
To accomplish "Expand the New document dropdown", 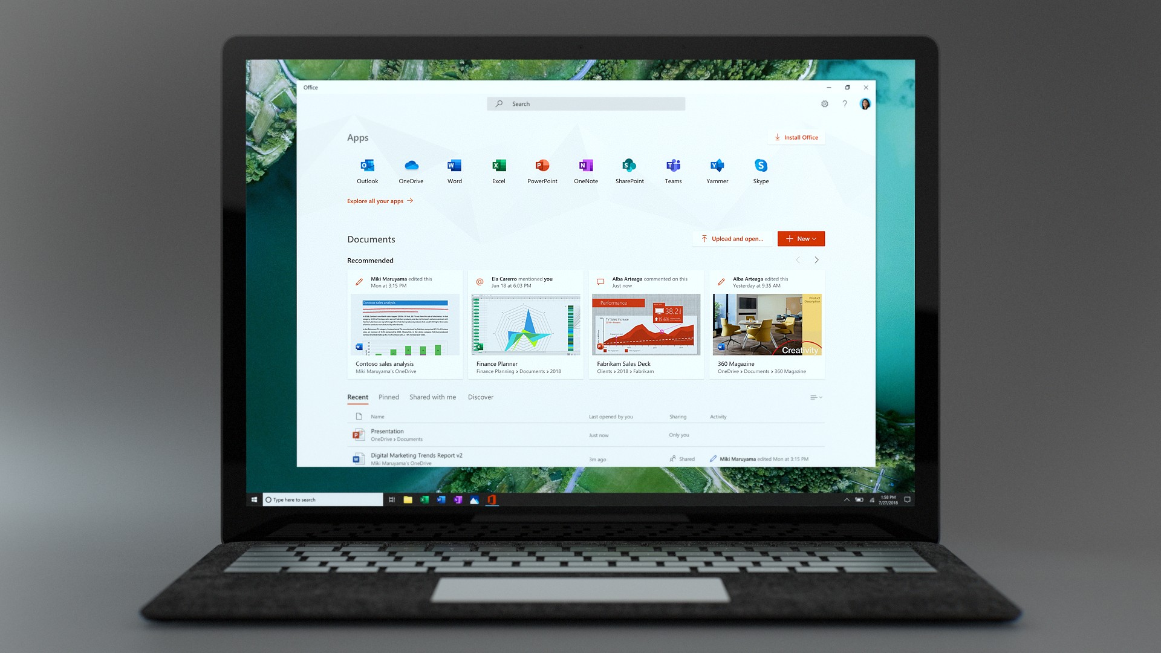I will pyautogui.click(x=816, y=238).
